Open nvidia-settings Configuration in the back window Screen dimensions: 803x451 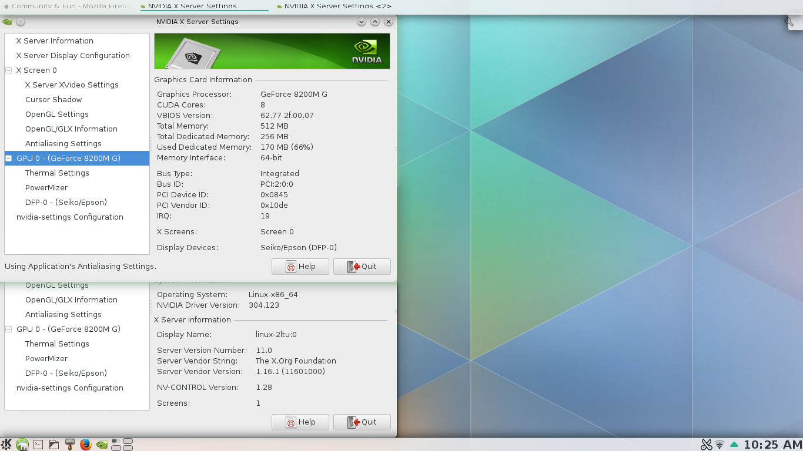coord(70,388)
